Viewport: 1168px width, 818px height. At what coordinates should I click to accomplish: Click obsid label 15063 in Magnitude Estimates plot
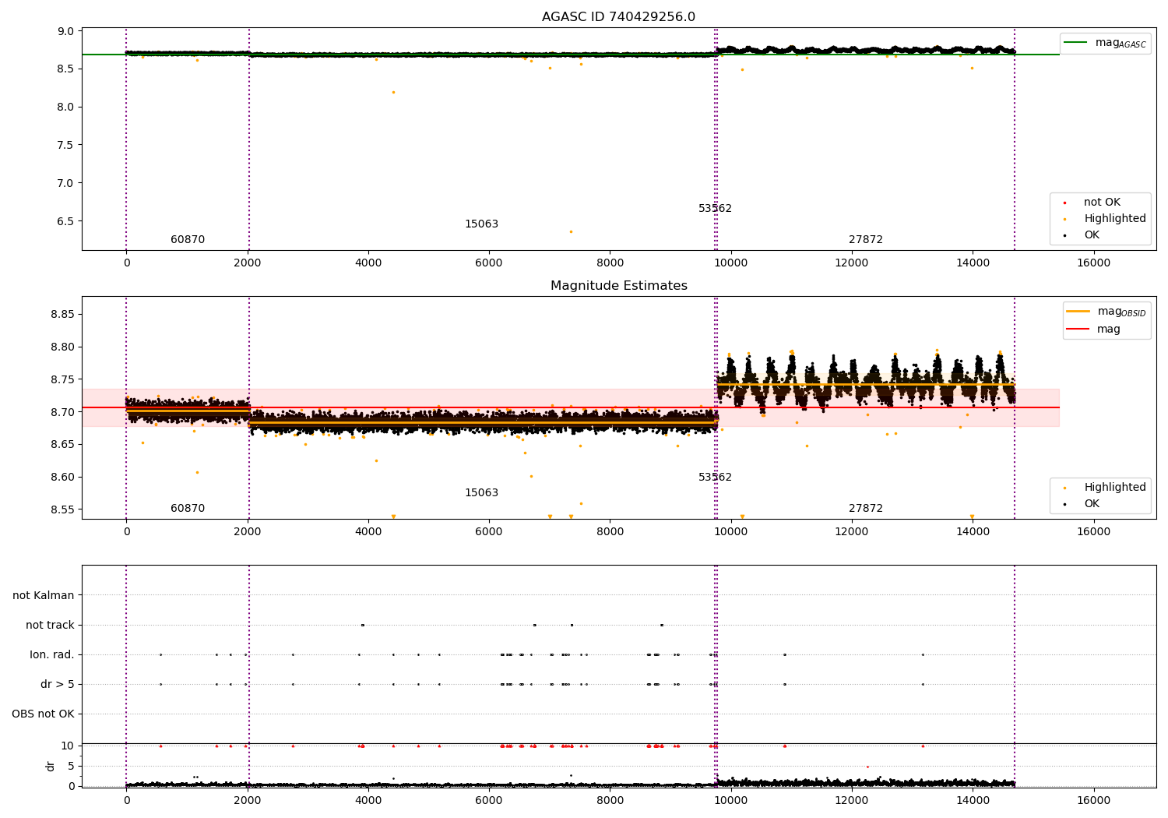[x=481, y=493]
